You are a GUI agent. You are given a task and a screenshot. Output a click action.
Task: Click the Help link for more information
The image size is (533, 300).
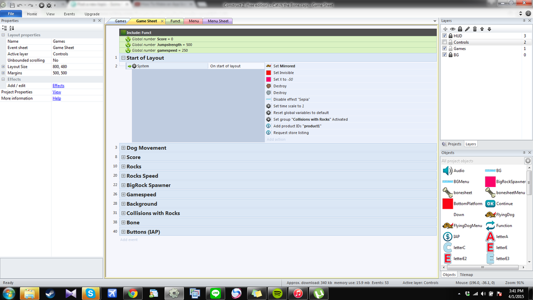tap(57, 98)
